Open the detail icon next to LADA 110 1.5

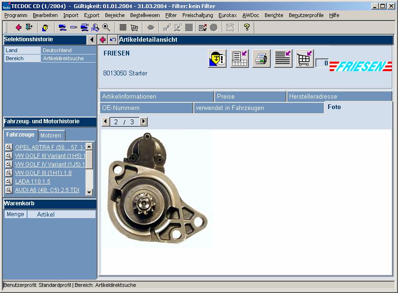coord(9,181)
